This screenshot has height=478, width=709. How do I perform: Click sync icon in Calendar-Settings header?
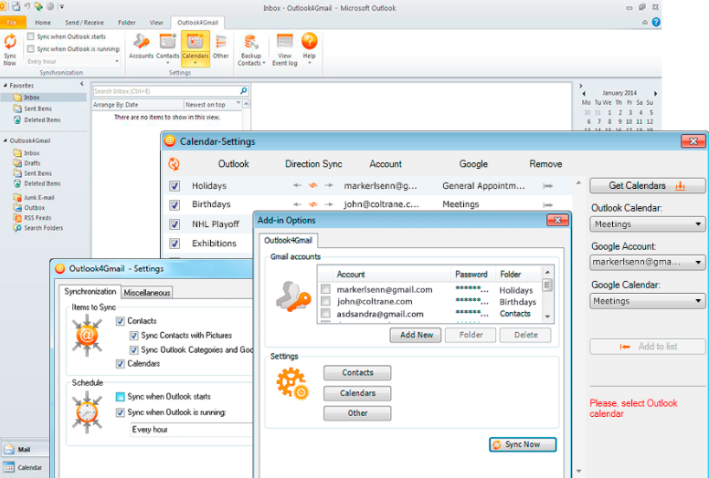175,164
